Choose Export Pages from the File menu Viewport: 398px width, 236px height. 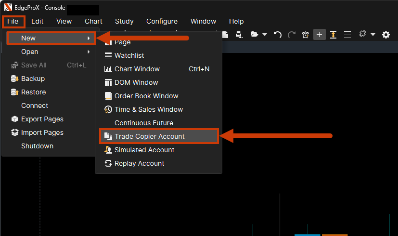pos(42,119)
